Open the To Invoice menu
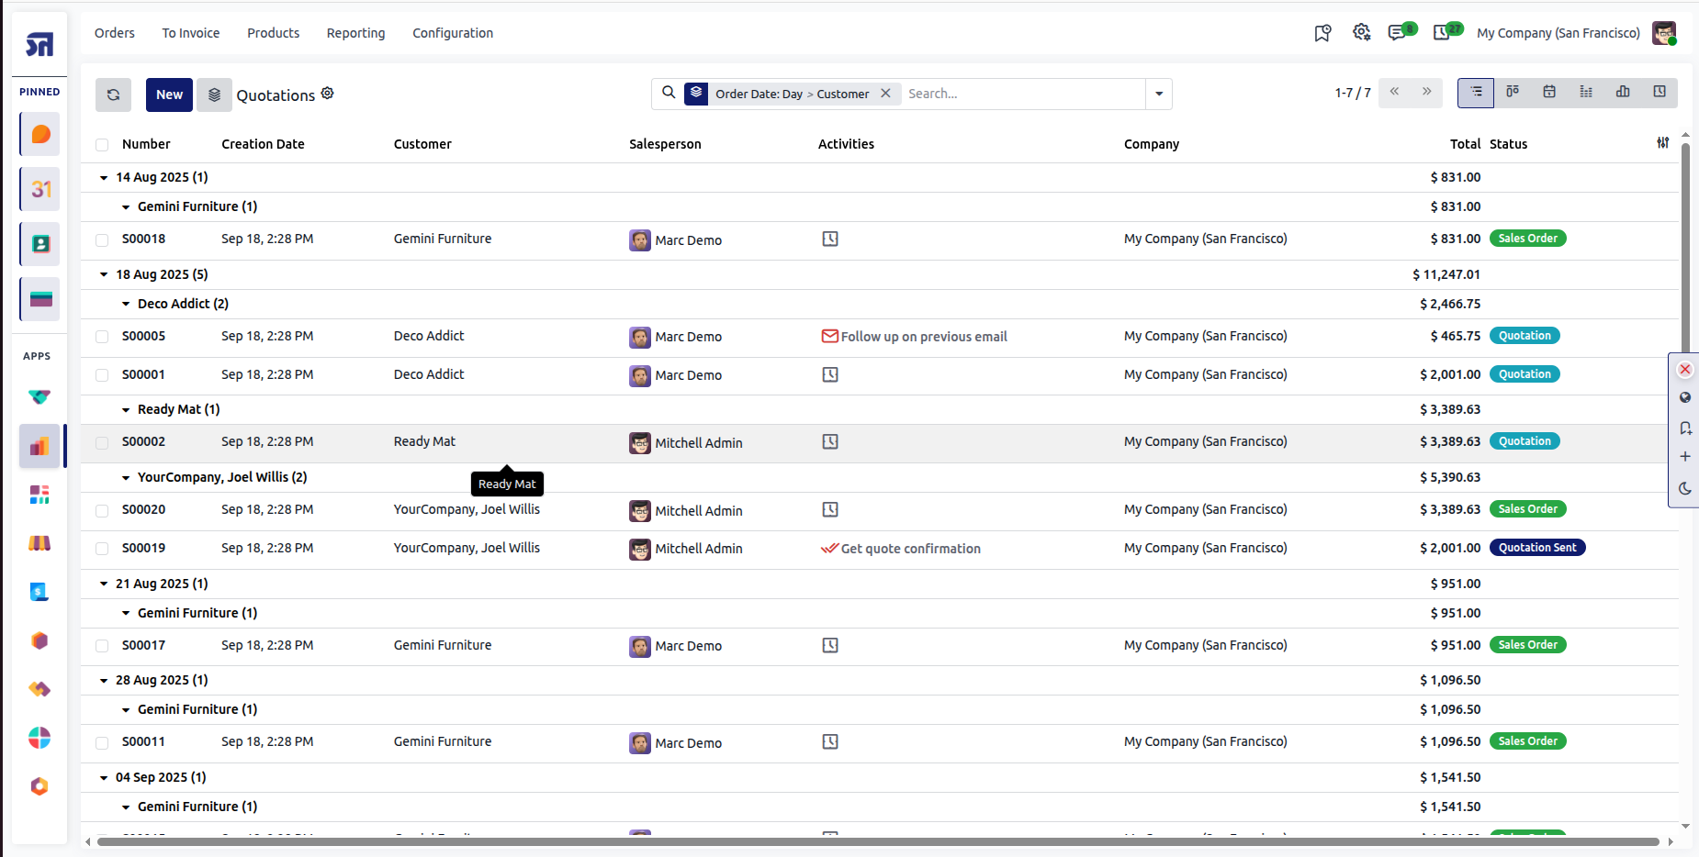The height and width of the screenshot is (857, 1699). (x=191, y=33)
